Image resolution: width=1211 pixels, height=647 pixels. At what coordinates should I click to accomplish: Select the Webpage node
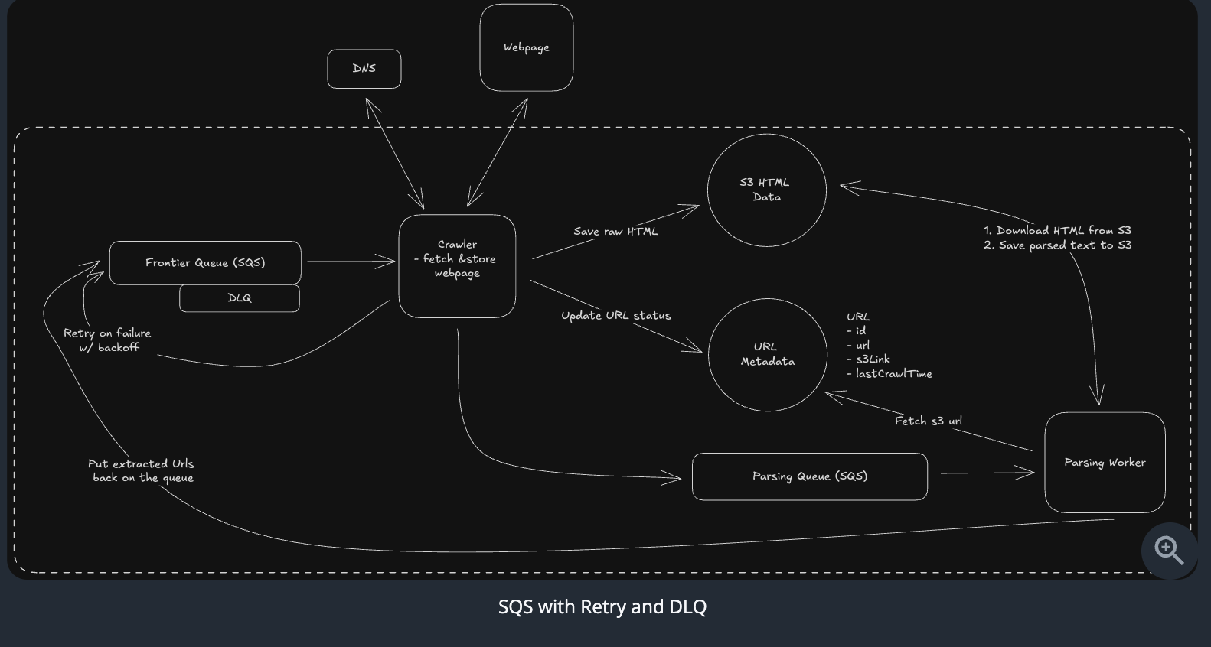527,47
